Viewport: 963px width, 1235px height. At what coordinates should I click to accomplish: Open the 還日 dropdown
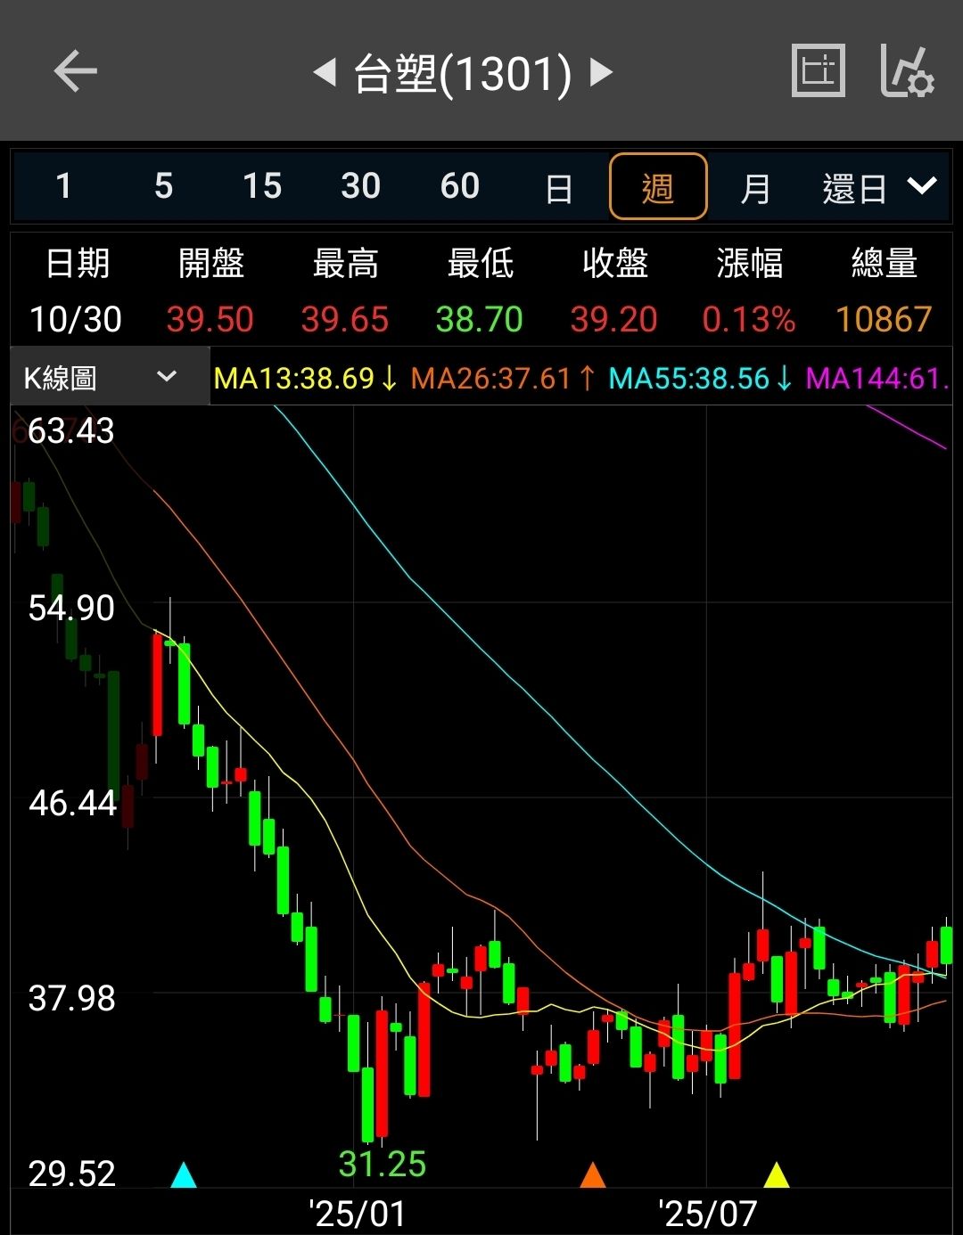(x=879, y=188)
